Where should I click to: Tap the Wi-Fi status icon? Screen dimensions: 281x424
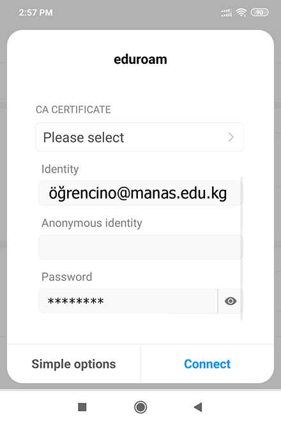[241, 12]
